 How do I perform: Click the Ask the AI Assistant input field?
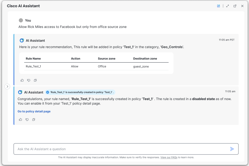point(126,149)
